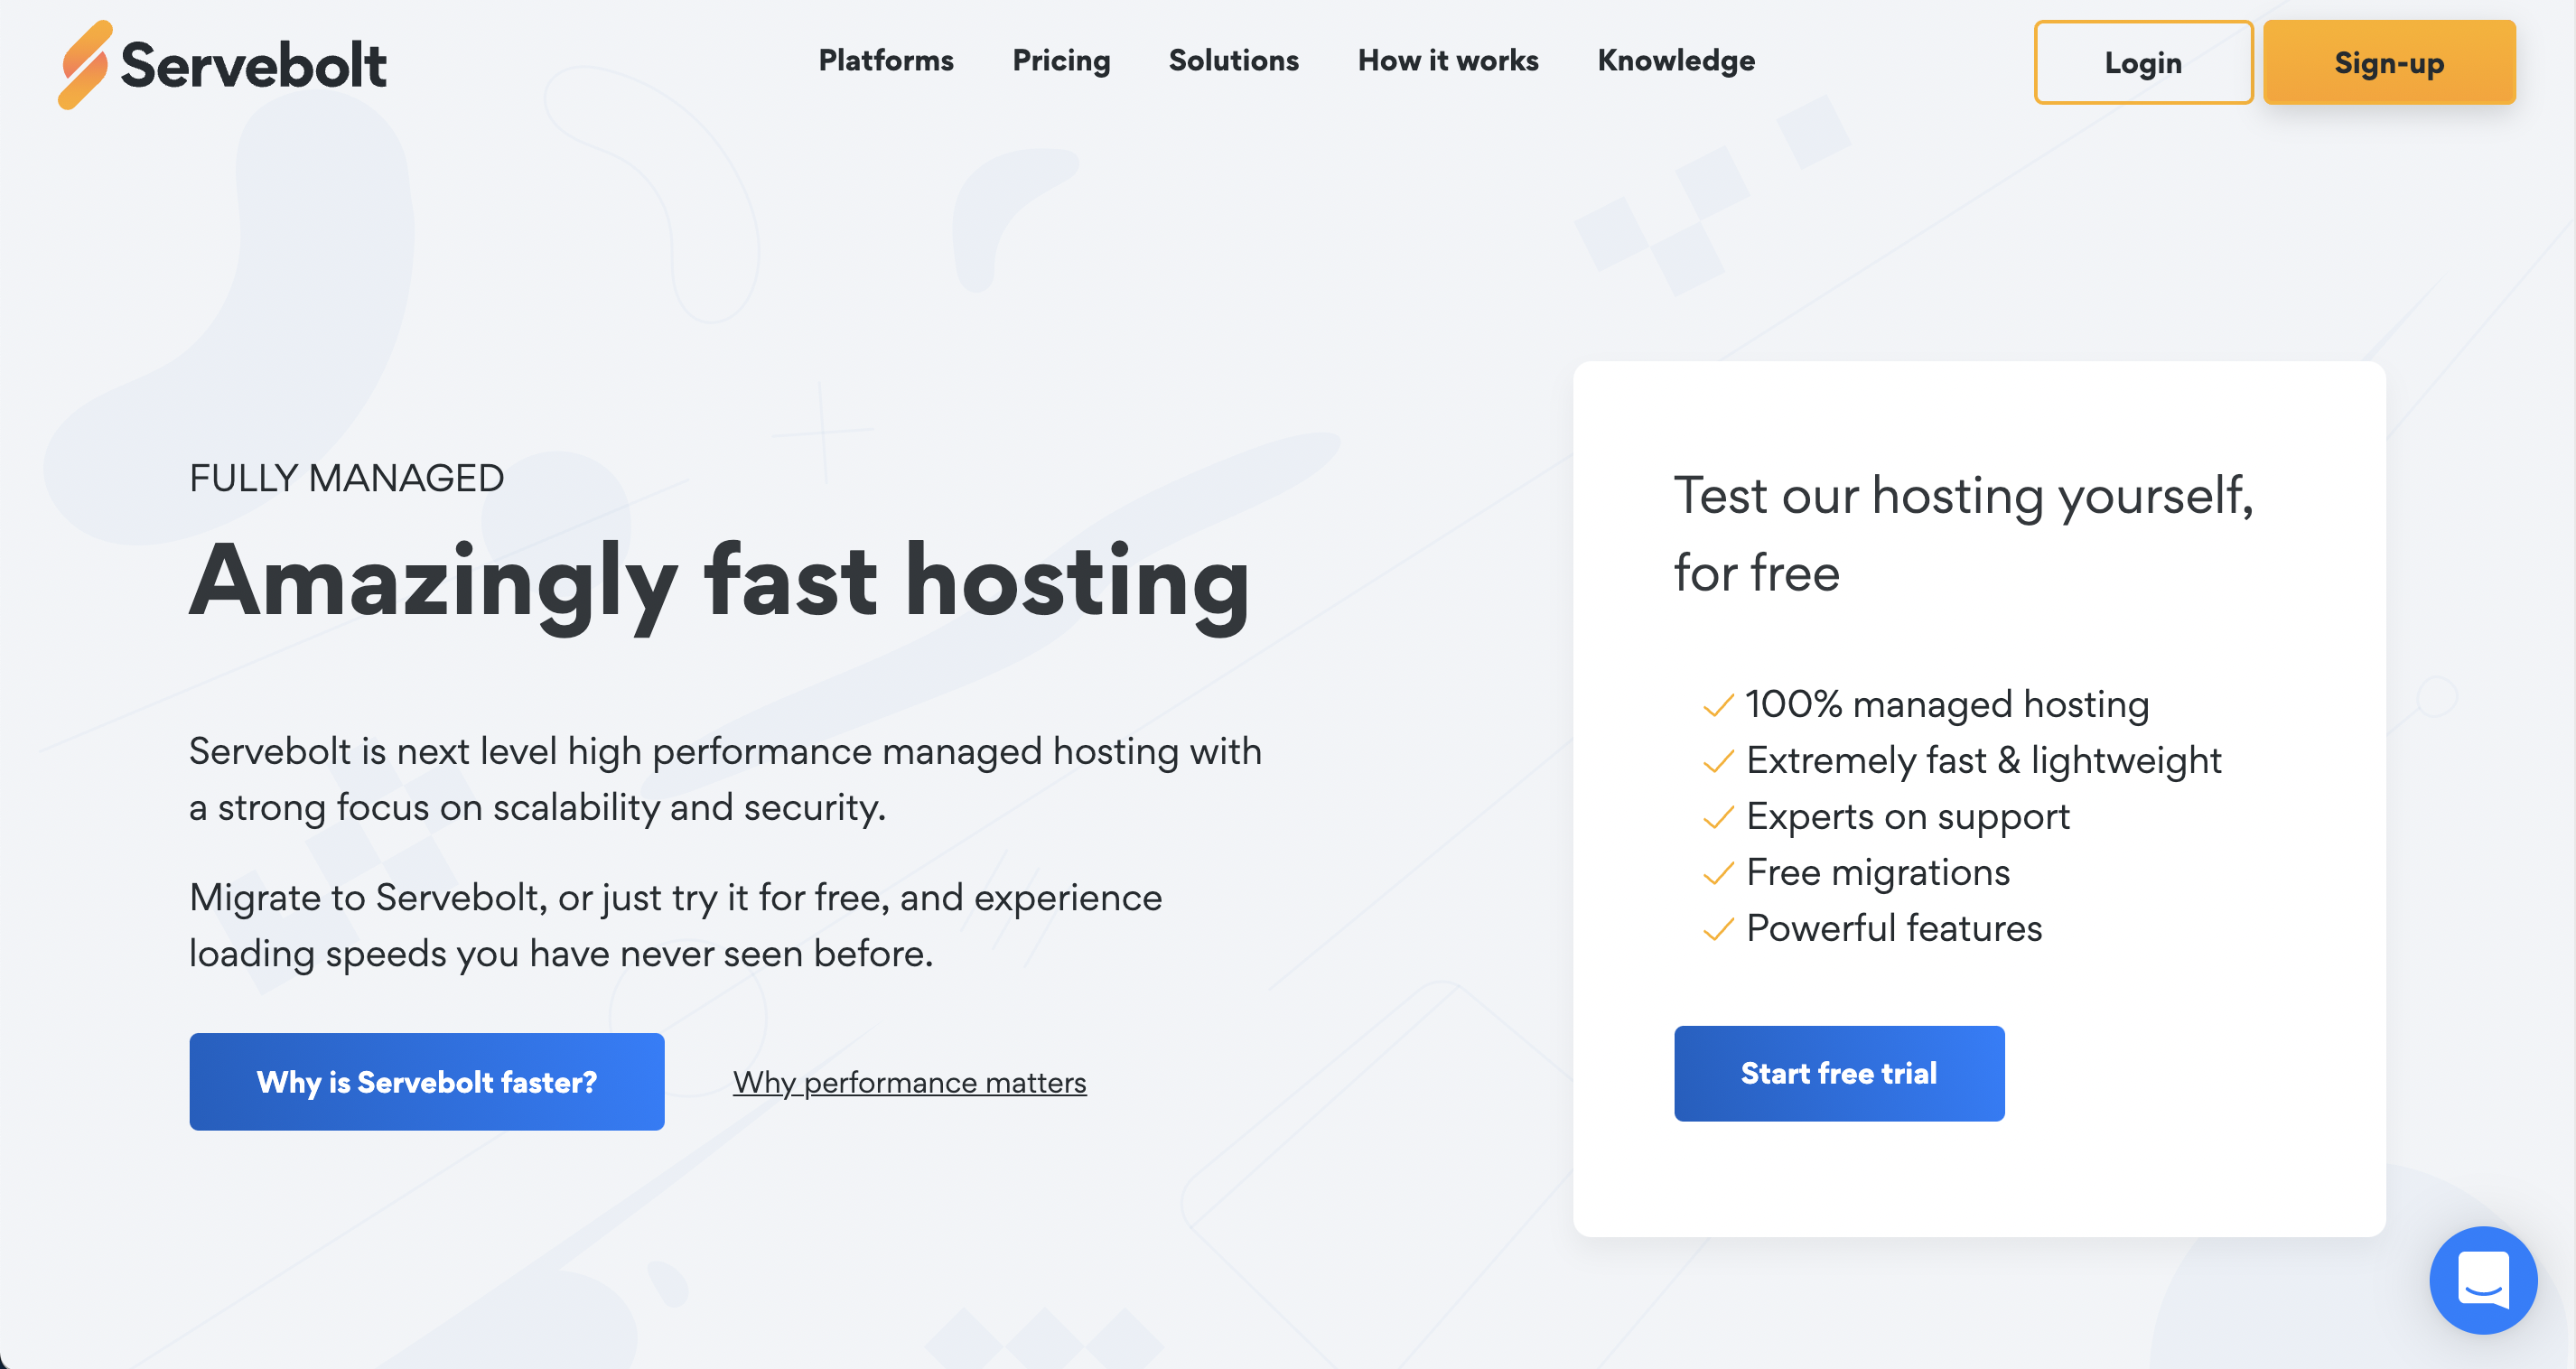
Task: Click the checkmark beside Powerful features
Action: 1718,930
